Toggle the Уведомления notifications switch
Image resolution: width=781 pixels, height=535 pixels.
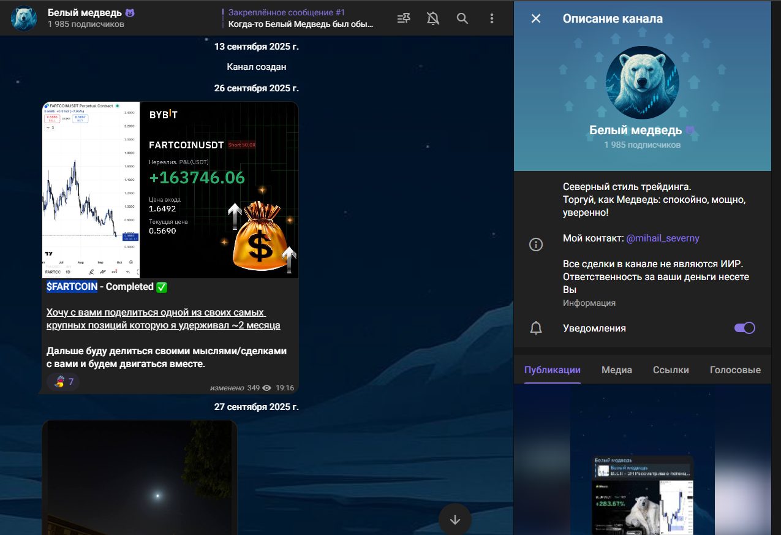744,328
